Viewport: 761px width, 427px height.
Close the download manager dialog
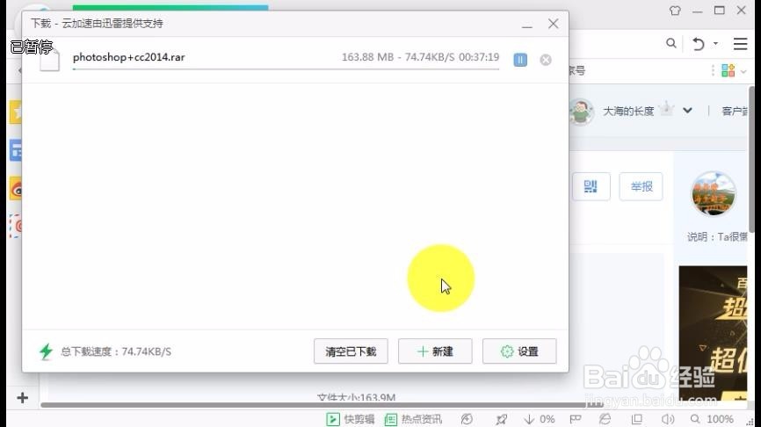click(x=553, y=24)
